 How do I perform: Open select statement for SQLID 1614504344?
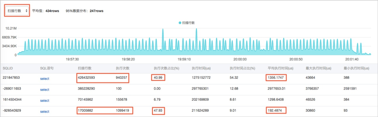pyautogui.click(x=45, y=101)
